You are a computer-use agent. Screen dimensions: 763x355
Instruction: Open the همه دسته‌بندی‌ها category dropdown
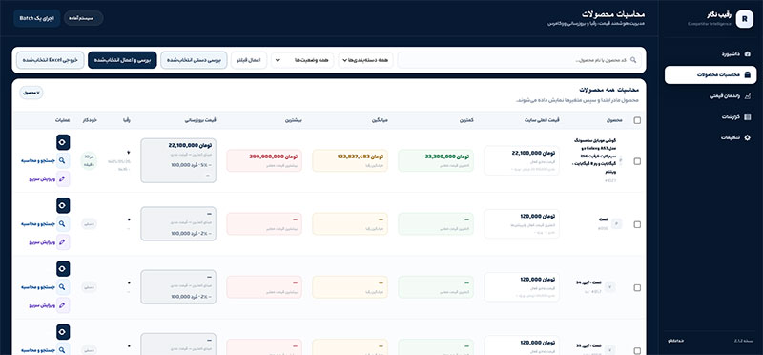(366, 60)
